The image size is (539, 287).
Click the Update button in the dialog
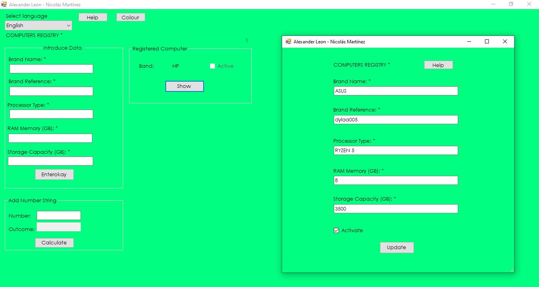coord(397,247)
